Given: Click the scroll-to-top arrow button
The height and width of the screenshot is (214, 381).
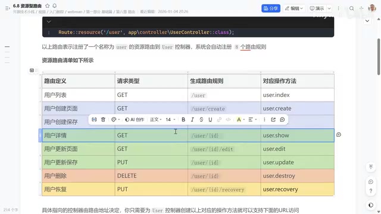Looking at the screenshot, I should (x=371, y=166).
